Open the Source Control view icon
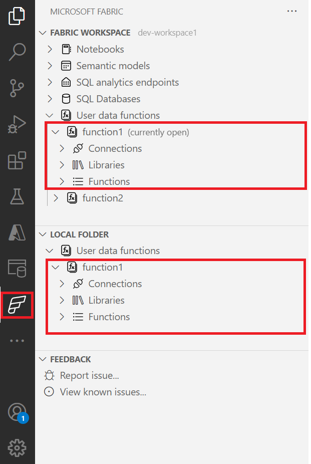 [x=17, y=88]
